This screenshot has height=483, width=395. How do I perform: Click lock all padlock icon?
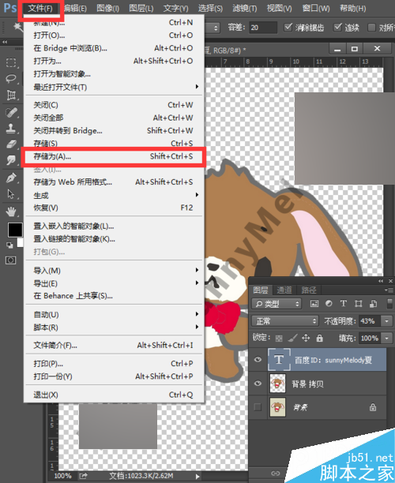pyautogui.click(x=319, y=338)
